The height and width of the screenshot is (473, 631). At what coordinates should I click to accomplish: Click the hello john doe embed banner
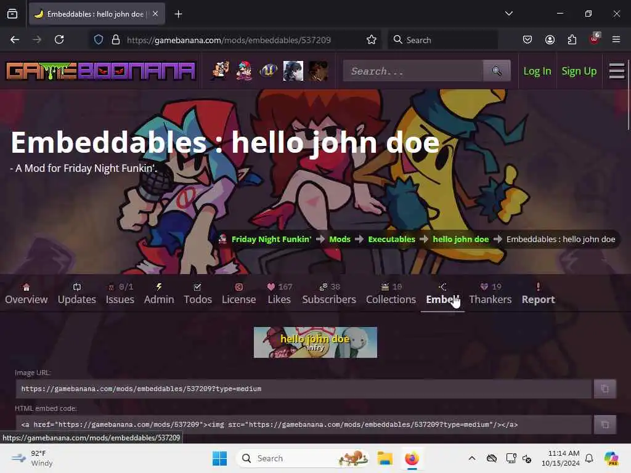coord(315,342)
